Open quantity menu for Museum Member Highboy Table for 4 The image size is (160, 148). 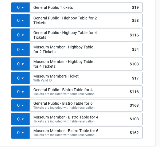point(20,64)
